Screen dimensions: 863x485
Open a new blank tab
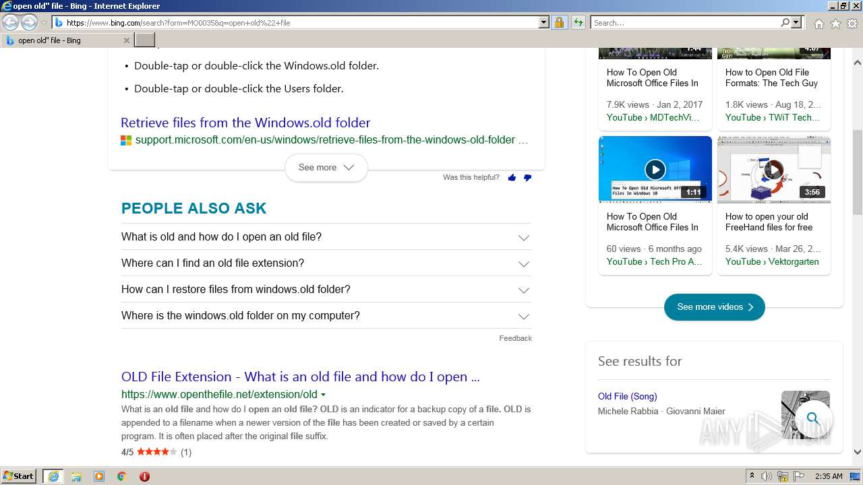click(145, 40)
